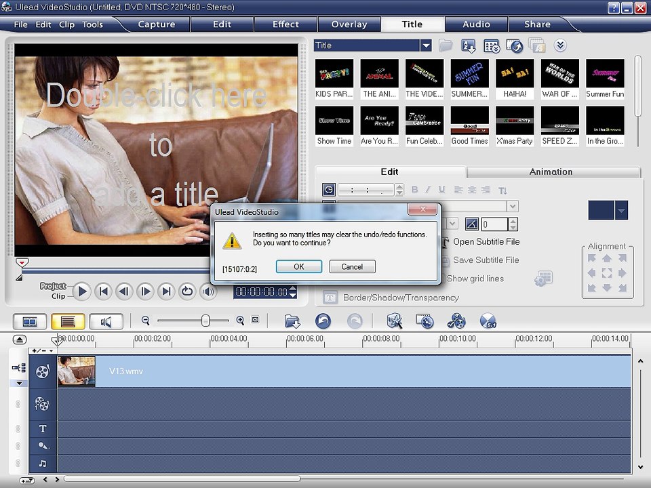
Task: Open the font face dropdown
Action: click(x=513, y=206)
